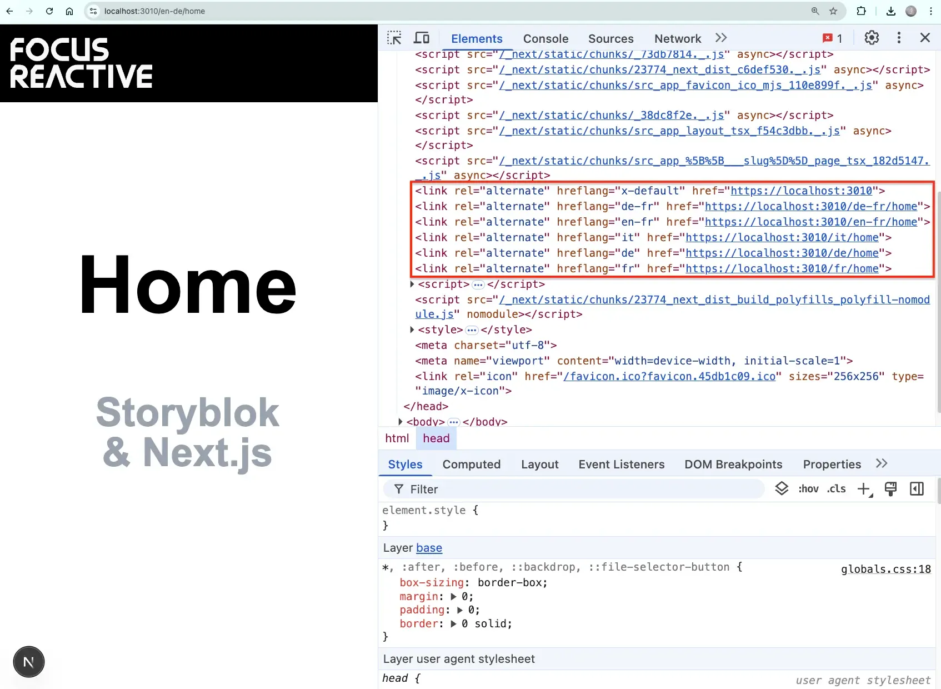Viewport: 941px width, 689px height.
Task: Open the localhost:3010/fr/home alternate link
Action: 782,268
